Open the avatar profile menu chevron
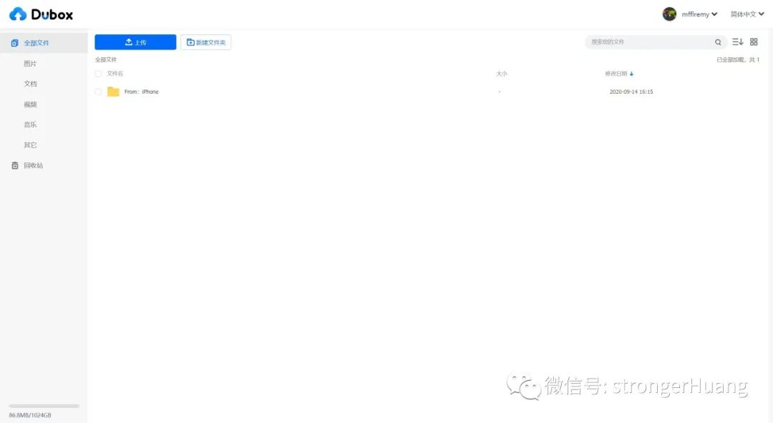Image resolution: width=773 pixels, height=423 pixels. [x=713, y=14]
